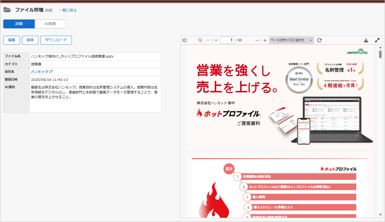385x222 pixels.
Task: Open the ページのサイズに合わせ zoom dropdown
Action: point(291,40)
